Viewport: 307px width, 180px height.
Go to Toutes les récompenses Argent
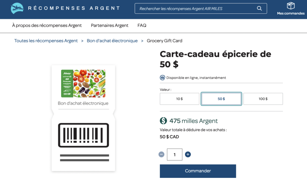(x=46, y=41)
